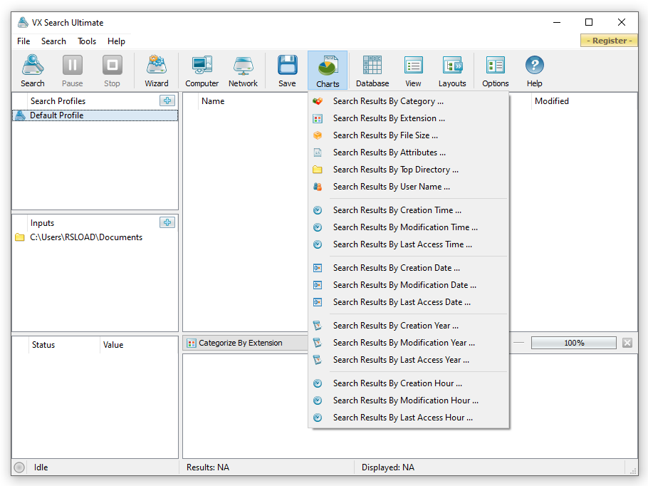Click the Modified column header
This screenshot has width=648, height=486.
(552, 101)
